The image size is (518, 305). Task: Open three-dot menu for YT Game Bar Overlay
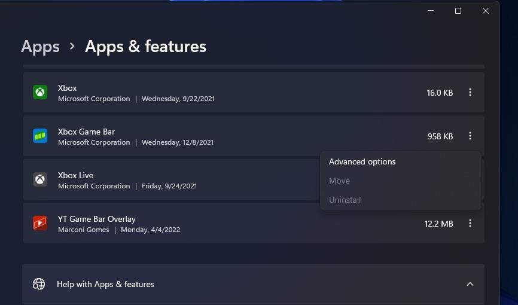click(x=470, y=223)
